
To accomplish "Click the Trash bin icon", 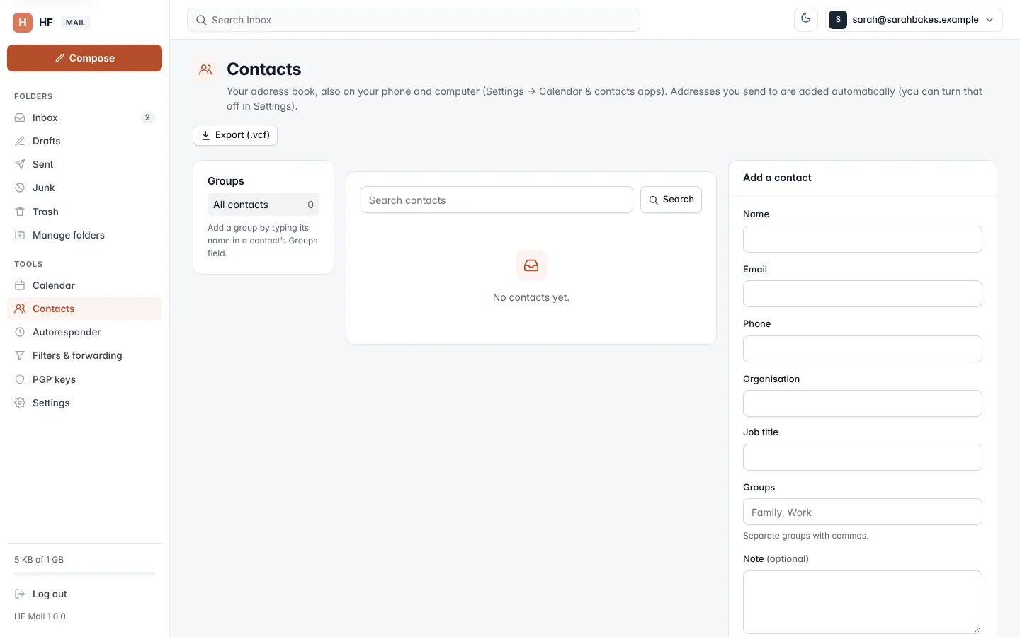I will [x=20, y=212].
